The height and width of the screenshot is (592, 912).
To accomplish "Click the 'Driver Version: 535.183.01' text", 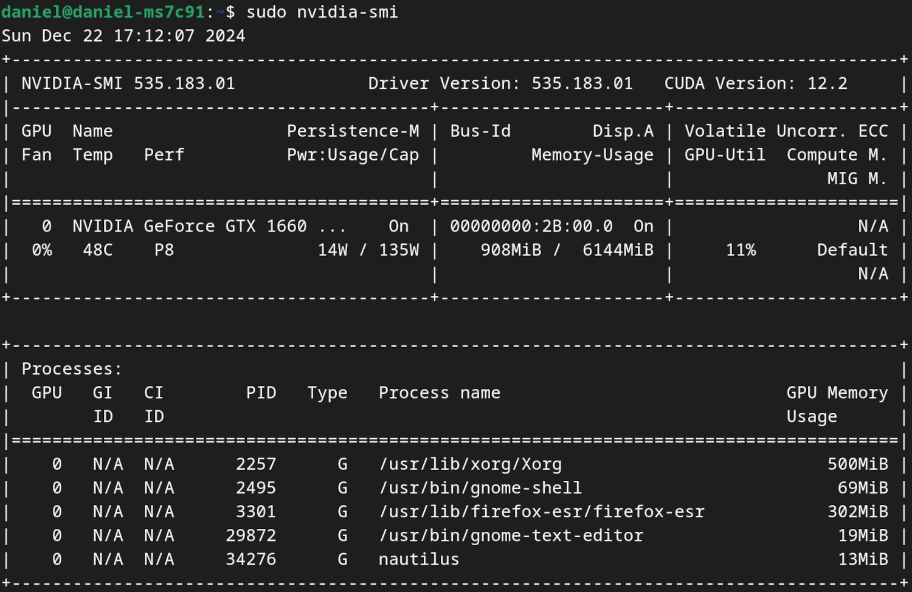I will tap(500, 83).
